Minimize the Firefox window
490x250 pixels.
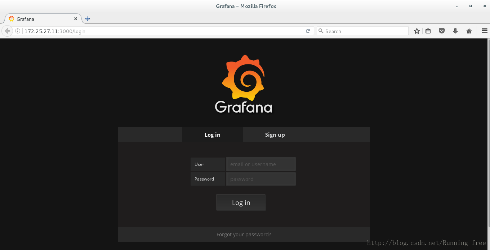(456, 6)
